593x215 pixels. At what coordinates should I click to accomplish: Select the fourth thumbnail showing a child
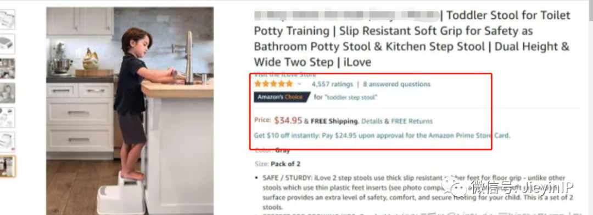click(7, 93)
